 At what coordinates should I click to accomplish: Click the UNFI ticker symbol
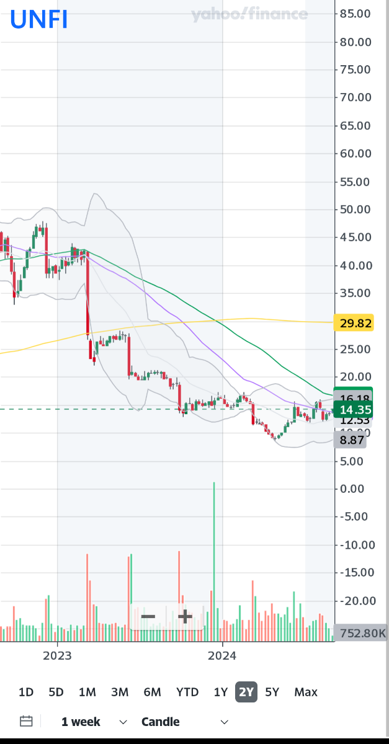pyautogui.click(x=38, y=20)
